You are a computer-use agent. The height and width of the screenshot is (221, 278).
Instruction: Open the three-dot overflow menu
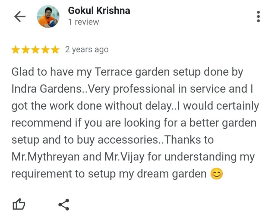coord(258,17)
